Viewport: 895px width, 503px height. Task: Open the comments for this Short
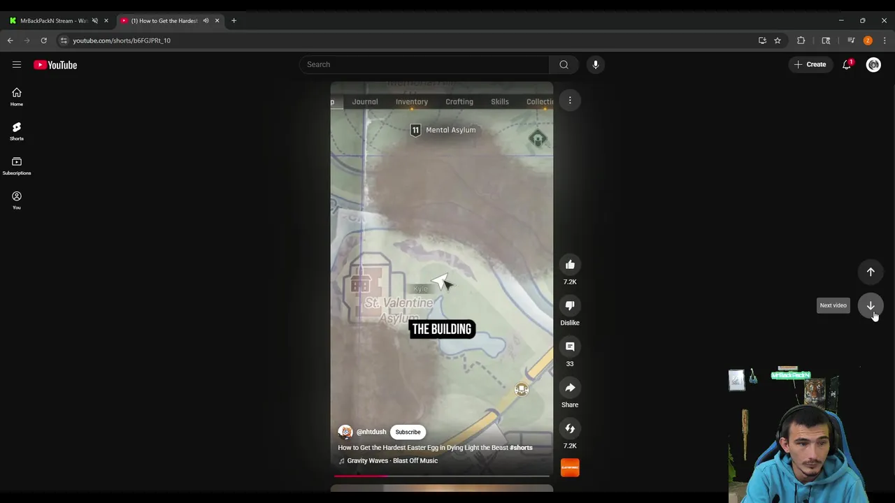(x=570, y=347)
